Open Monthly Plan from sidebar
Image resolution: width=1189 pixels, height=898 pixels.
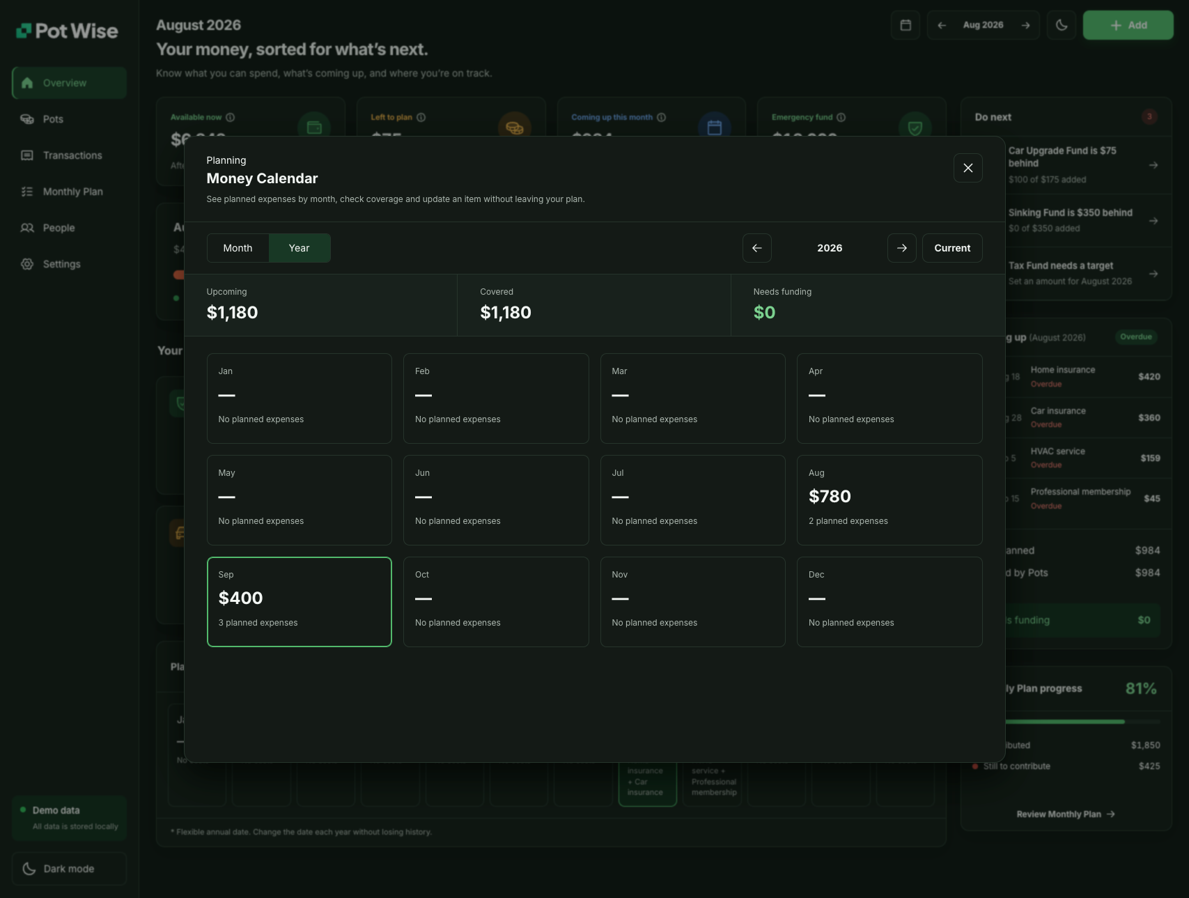click(69, 192)
